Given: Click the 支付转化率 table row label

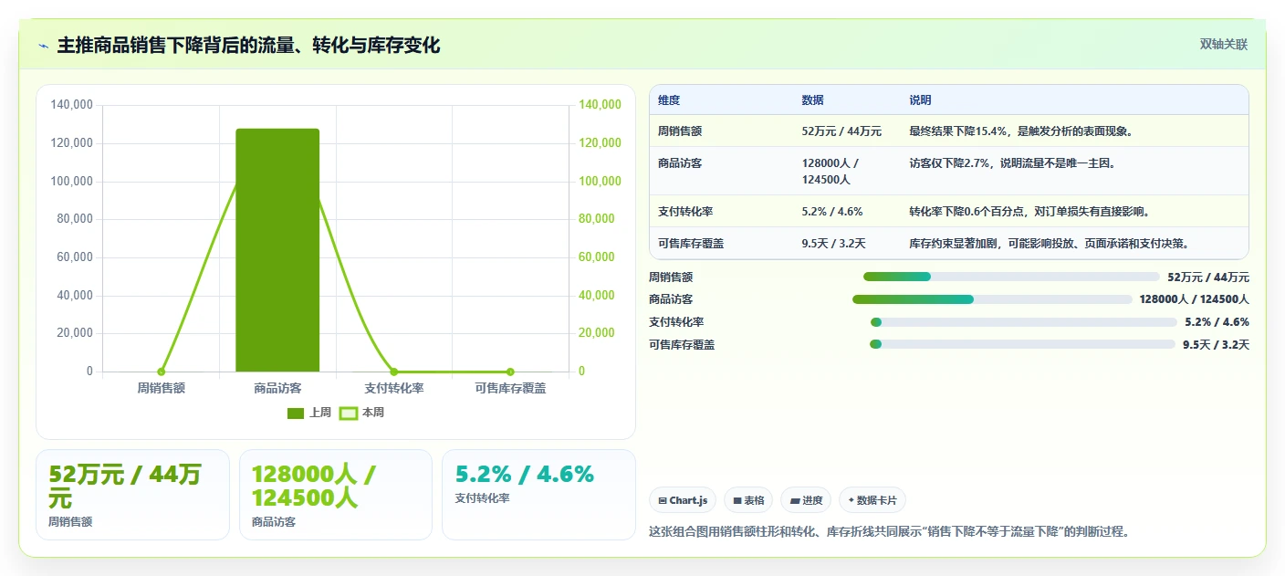Looking at the screenshot, I should [x=685, y=212].
